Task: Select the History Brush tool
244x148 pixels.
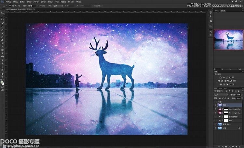Action: (2, 43)
